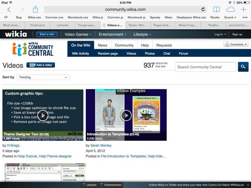Click the Add a video button

(x=41, y=65)
